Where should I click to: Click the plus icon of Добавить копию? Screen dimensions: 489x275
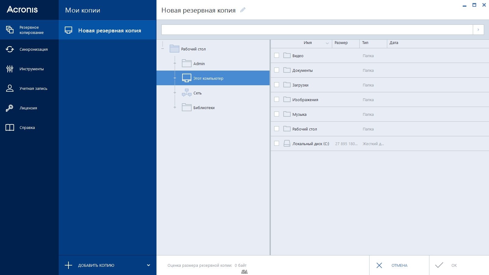(x=68, y=265)
